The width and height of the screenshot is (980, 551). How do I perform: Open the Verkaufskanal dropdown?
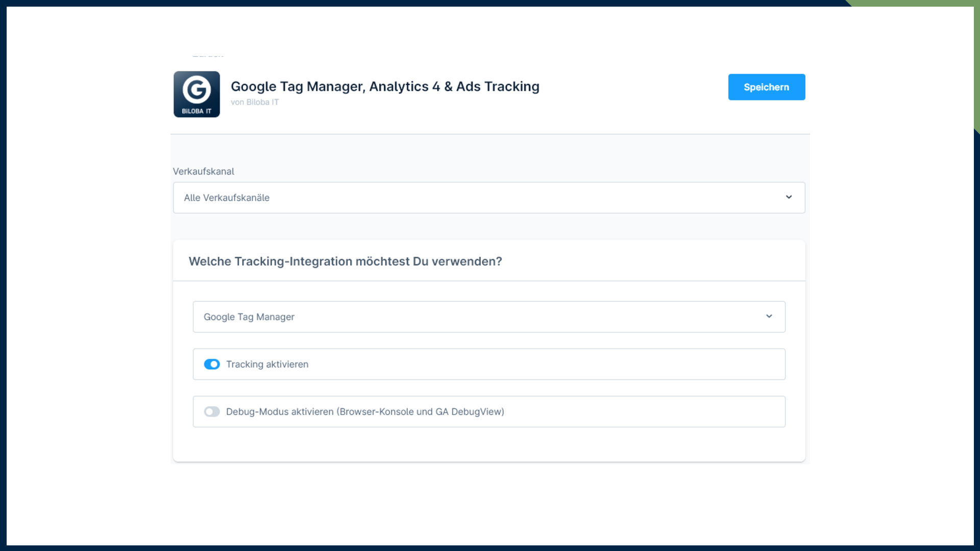point(489,197)
